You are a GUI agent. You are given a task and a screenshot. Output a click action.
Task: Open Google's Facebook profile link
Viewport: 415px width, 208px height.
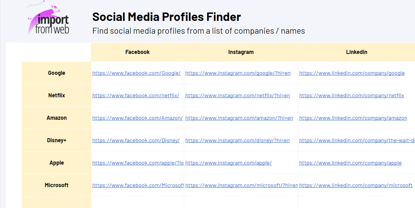point(136,73)
